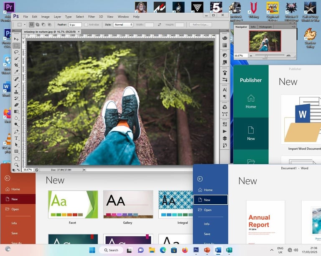Click Open in the PowerPoint sidebar
Image resolution: width=321 pixels, height=256 pixels.
click(x=15, y=209)
